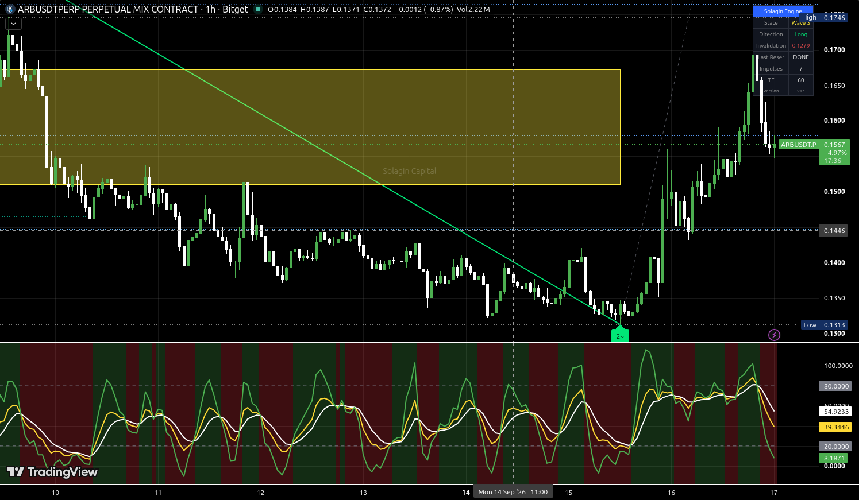Click the high value H0.1387
The image size is (859, 500).
315,10
